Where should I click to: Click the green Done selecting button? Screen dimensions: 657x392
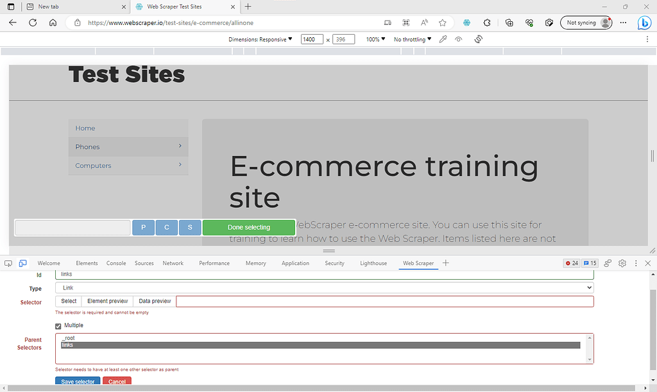tap(248, 227)
